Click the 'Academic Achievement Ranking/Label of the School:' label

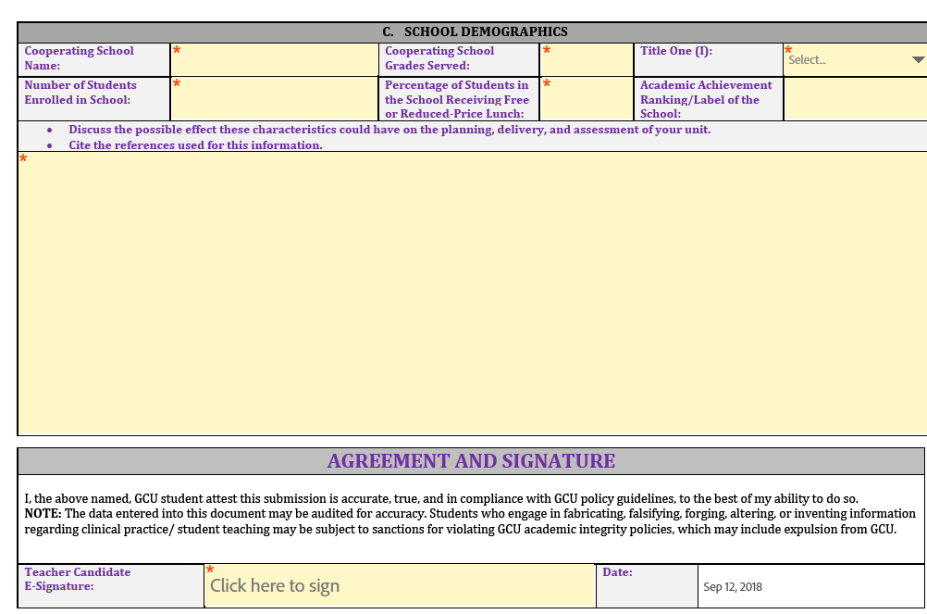pyautogui.click(x=706, y=99)
